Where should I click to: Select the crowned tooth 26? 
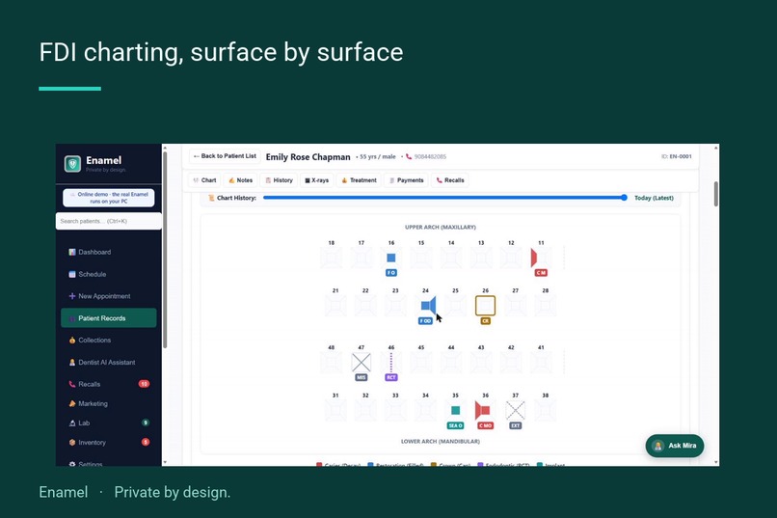[x=485, y=306]
